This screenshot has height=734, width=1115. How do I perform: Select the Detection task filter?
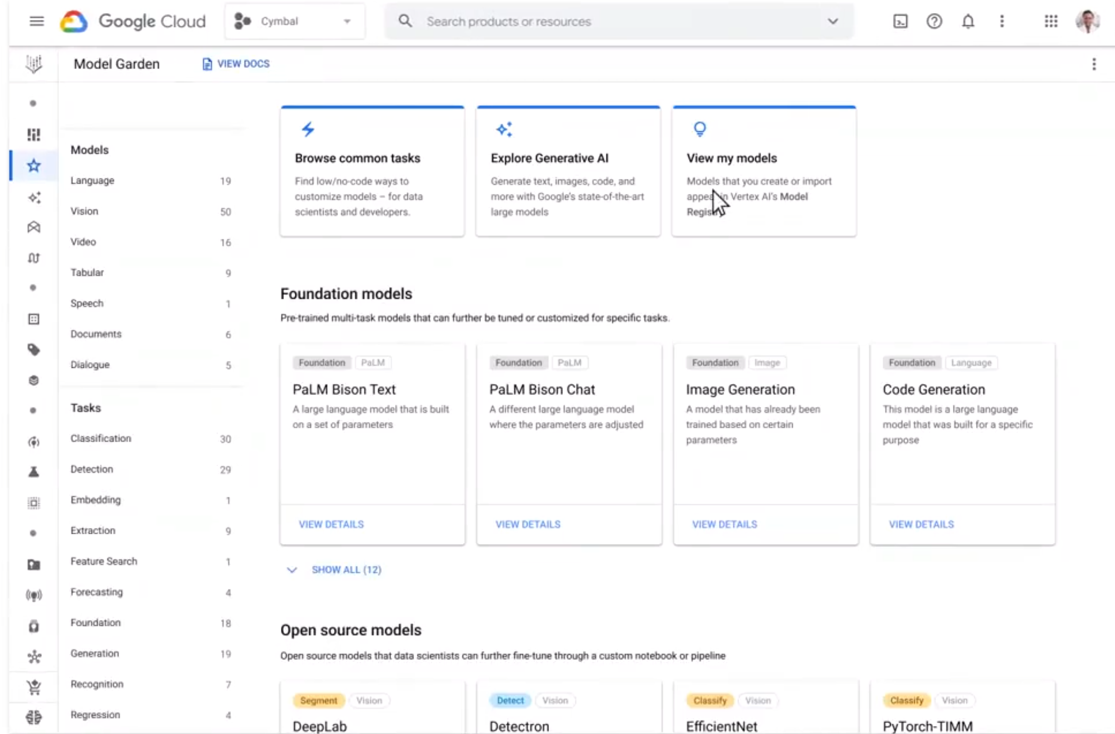[x=151, y=469]
